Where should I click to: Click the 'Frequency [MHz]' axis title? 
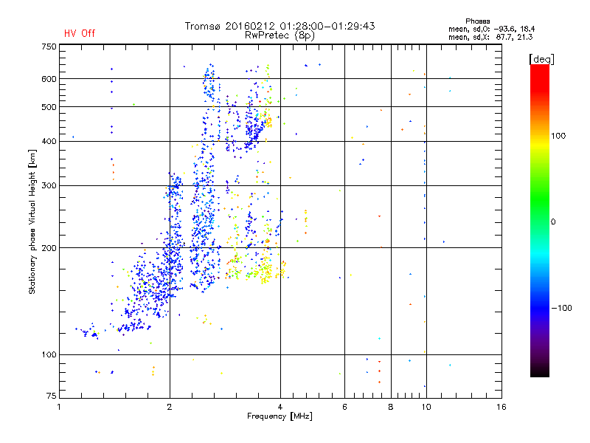point(280,416)
